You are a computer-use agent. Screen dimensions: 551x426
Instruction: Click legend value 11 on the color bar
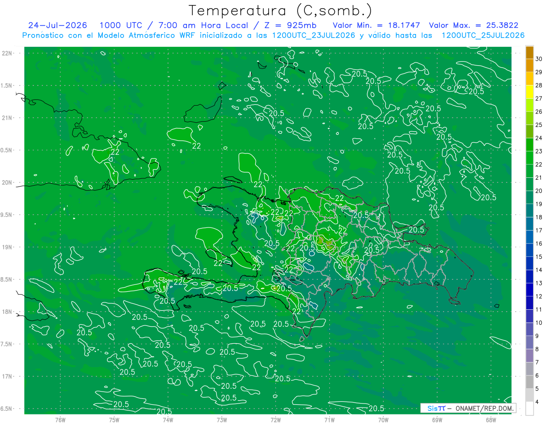pyautogui.click(x=539, y=310)
